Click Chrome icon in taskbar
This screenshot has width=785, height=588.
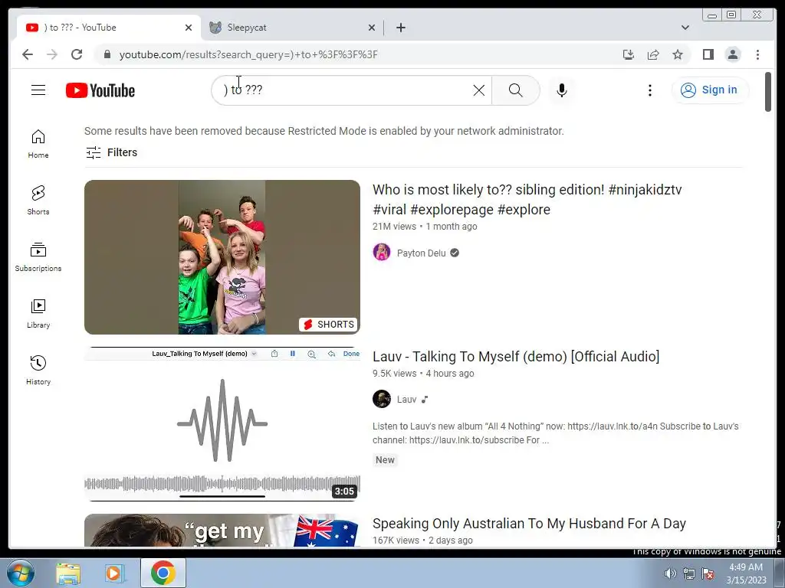click(x=163, y=573)
